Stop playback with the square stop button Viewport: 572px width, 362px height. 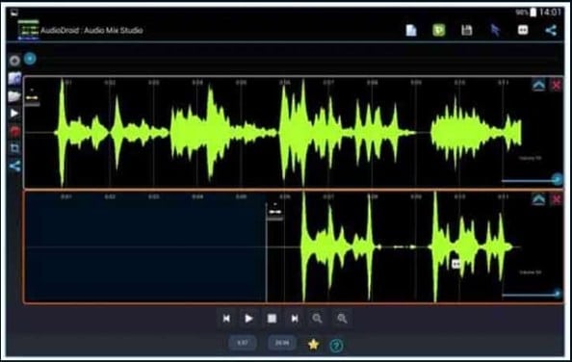[272, 319]
